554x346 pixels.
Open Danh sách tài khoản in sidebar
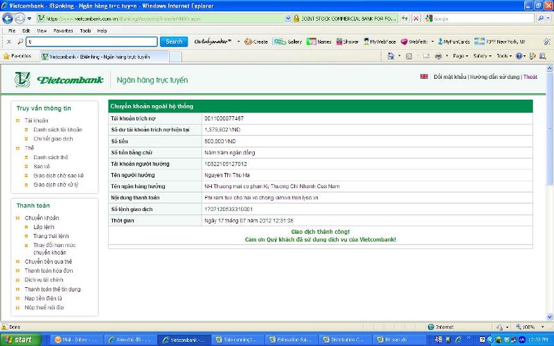[x=58, y=129]
